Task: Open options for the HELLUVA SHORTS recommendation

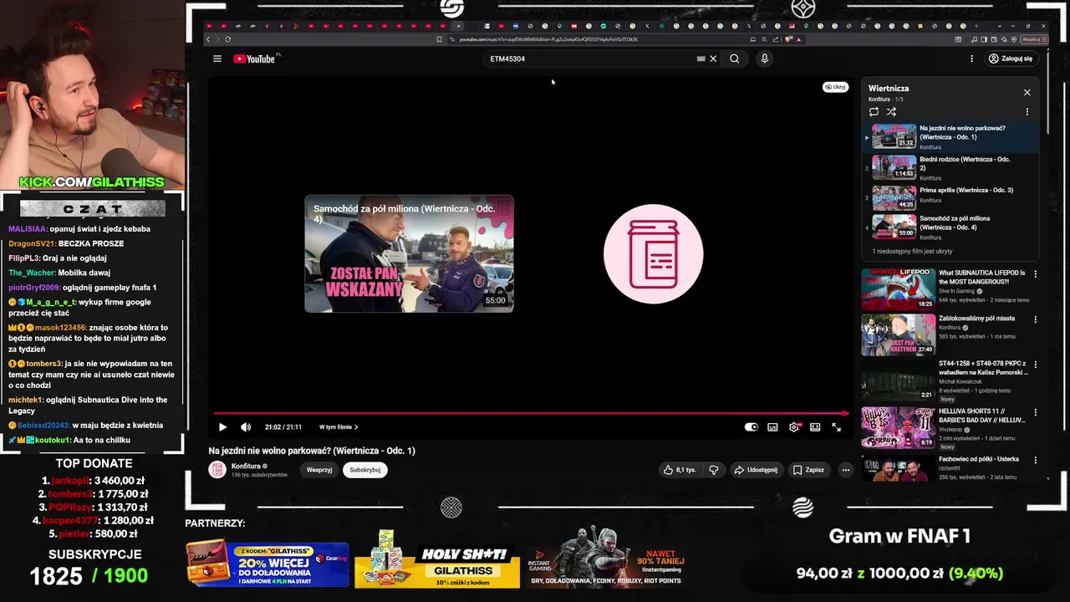Action: tap(1035, 412)
